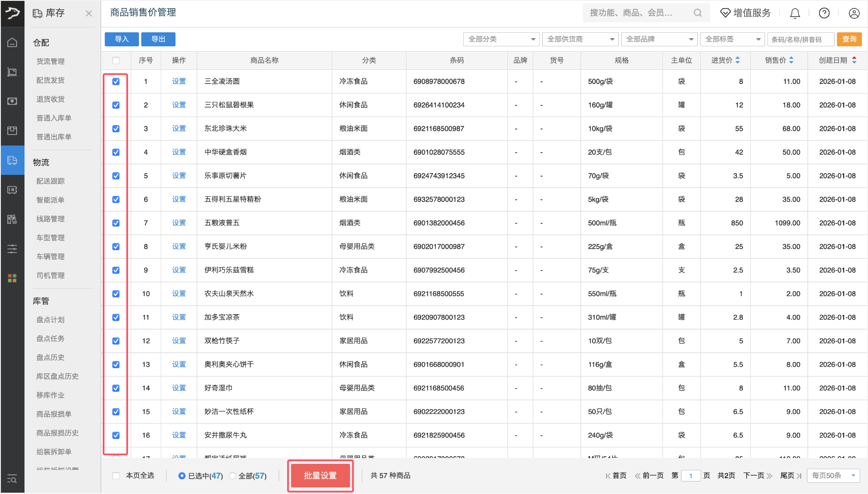Click the help question mark icon
The height and width of the screenshot is (494, 868).
click(x=824, y=13)
